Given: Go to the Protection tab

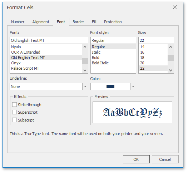Looking at the screenshot, I should pos(113,22).
